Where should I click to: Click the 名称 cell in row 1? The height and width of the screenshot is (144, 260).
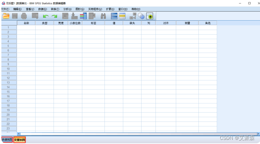(26, 28)
